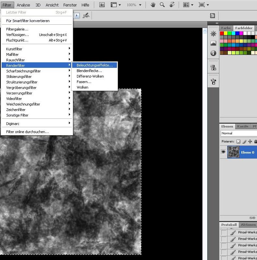Open the Info panel icon
The image size is (257, 260).
213,53
